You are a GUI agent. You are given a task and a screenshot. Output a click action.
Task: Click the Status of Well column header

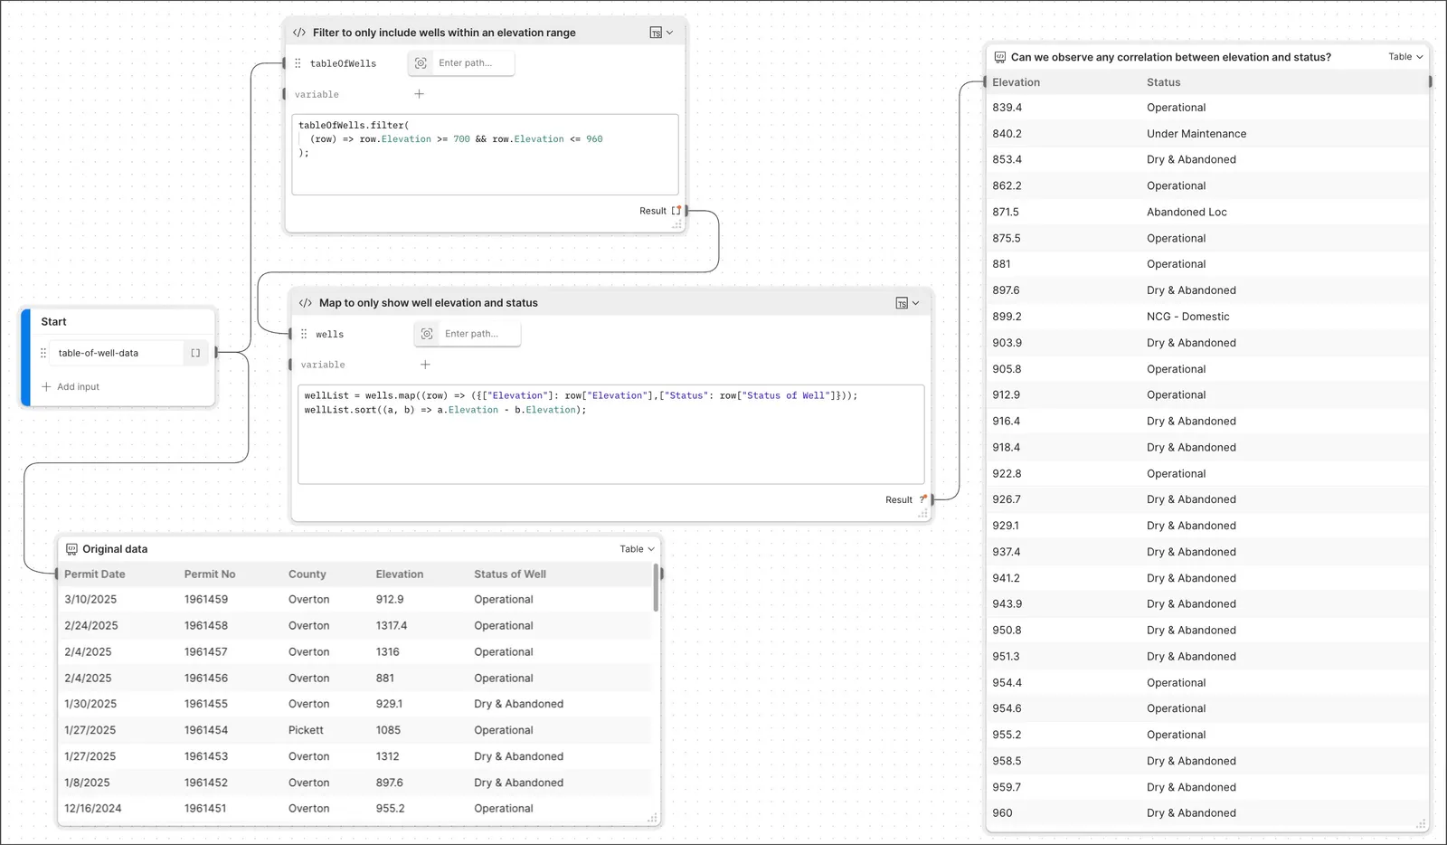pos(510,574)
